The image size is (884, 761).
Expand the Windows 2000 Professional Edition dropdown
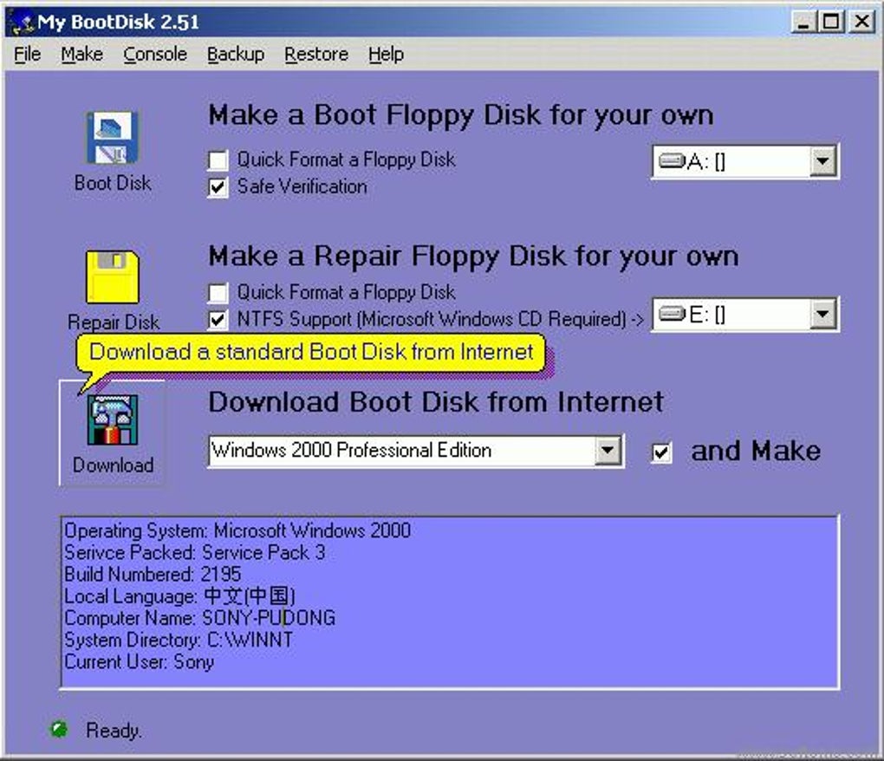pos(608,451)
